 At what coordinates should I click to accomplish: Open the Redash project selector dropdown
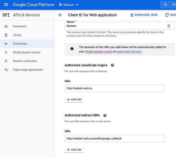68,5
